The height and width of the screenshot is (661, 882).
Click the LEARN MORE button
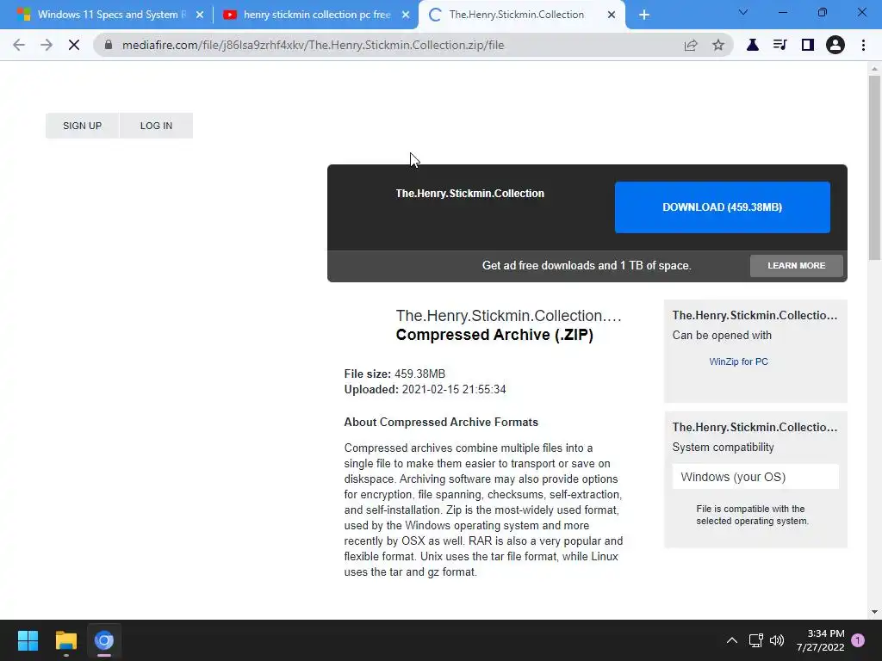point(797,266)
